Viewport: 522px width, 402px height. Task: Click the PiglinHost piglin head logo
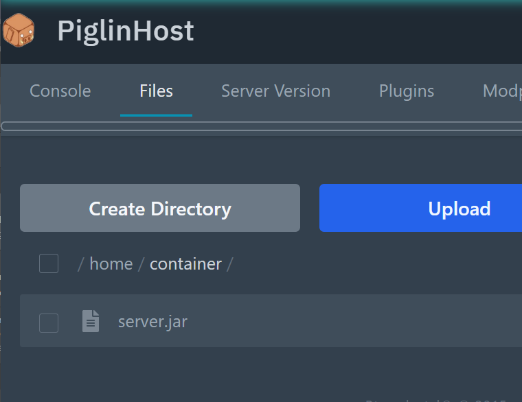pyautogui.click(x=19, y=30)
